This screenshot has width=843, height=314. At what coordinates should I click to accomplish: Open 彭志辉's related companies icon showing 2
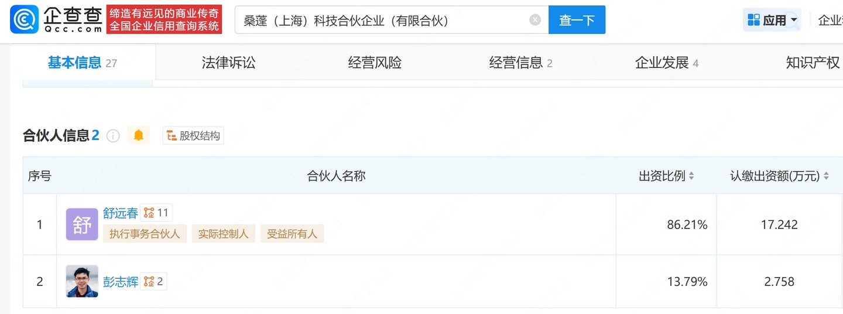pos(153,282)
